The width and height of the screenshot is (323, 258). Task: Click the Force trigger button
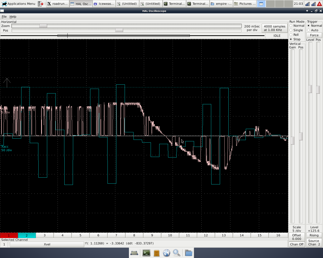tap(314, 35)
